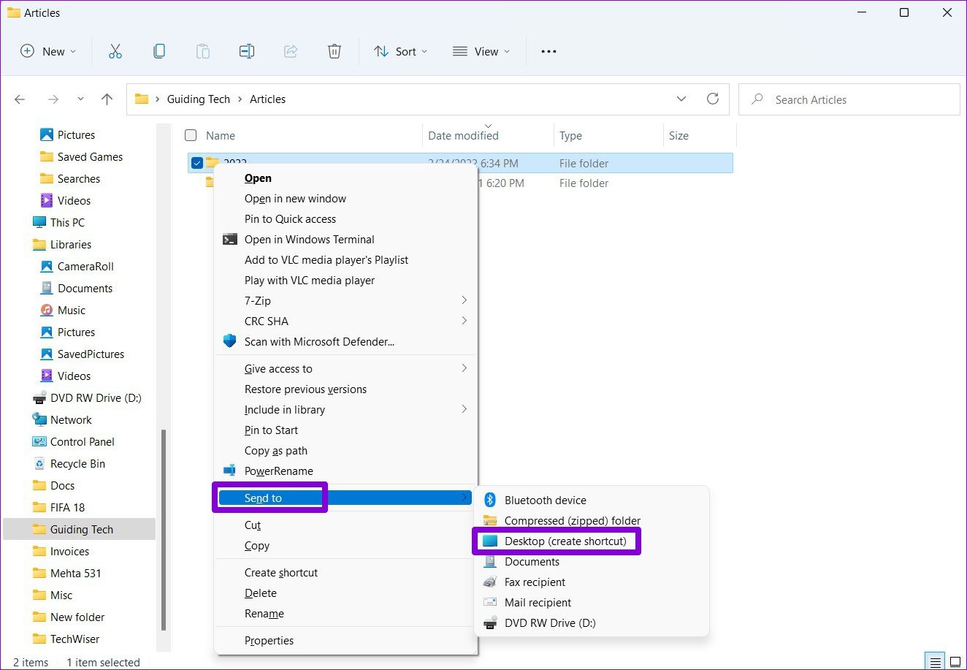Click the DVD RW Drive icon in submenu
Viewport: 967px width, 670px height.
[491, 623]
